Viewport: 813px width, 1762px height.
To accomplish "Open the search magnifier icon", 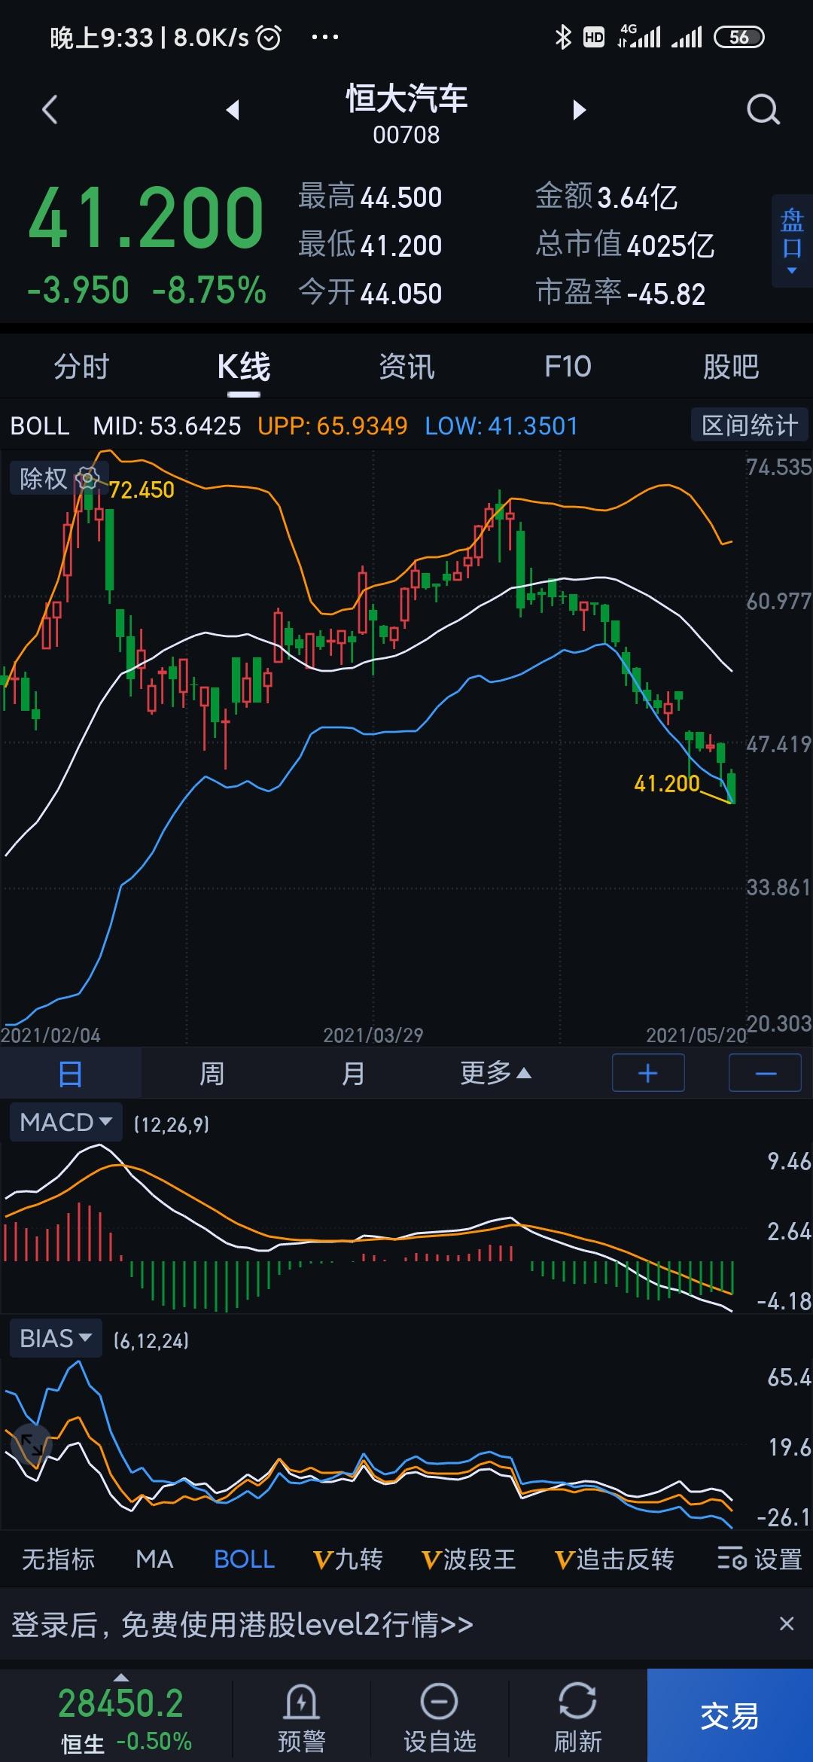I will (x=763, y=110).
